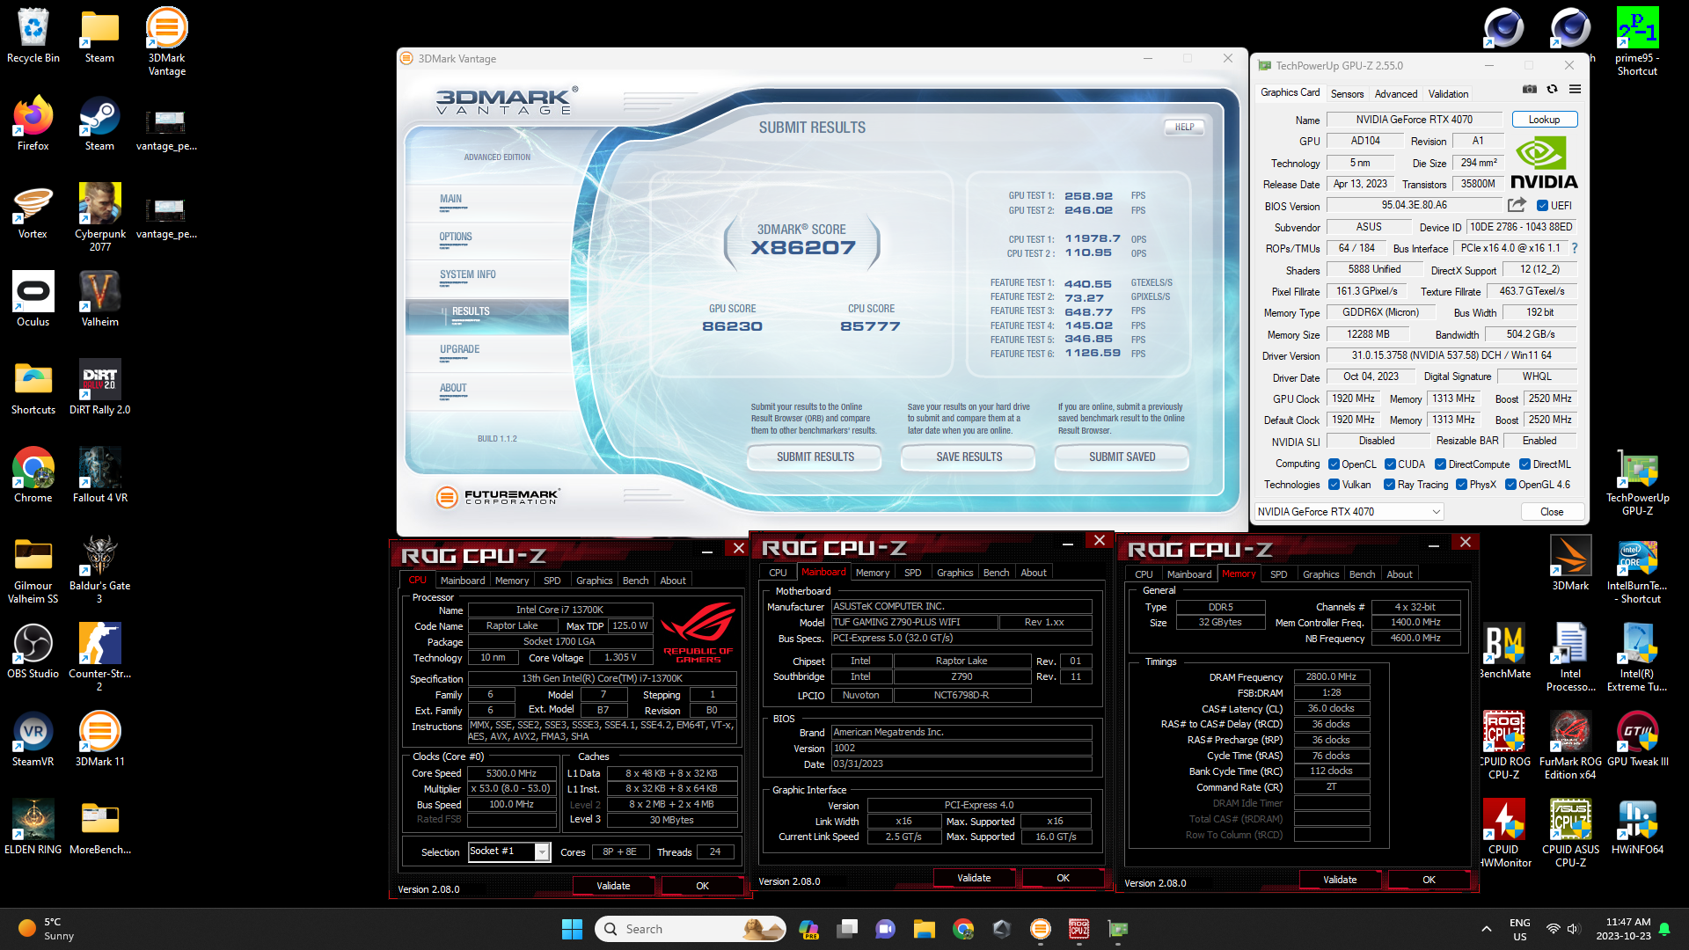
Task: Select the HWiNFO64 desktop icon
Action: (x=1637, y=828)
